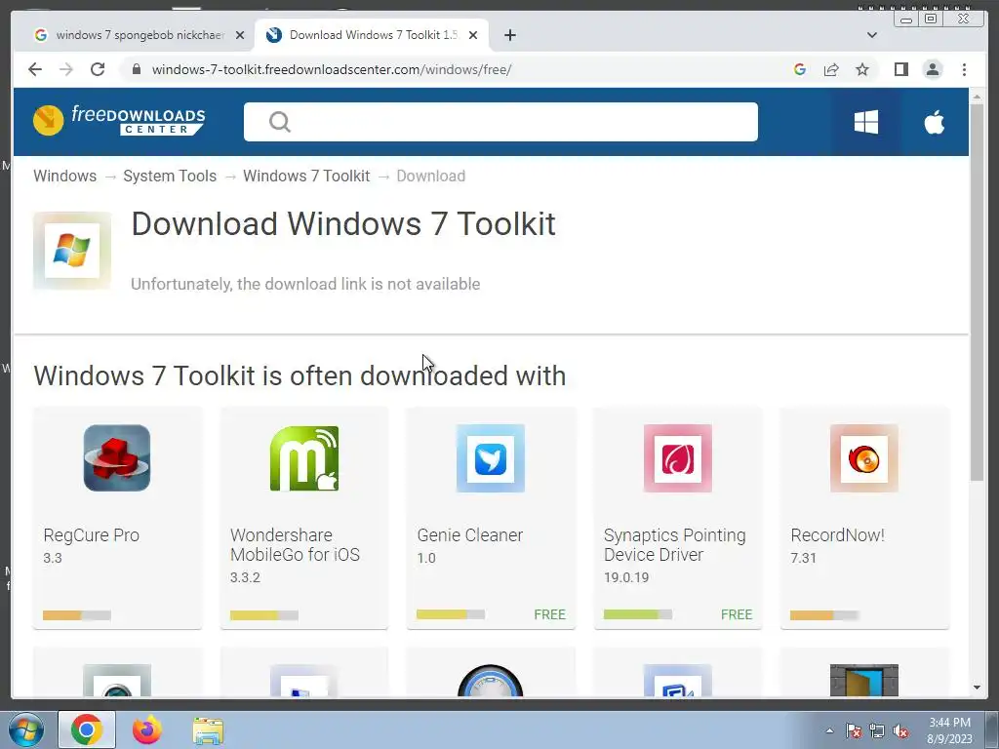
Task: Close the Download Windows 7 Toolkit tab
Action: click(x=473, y=35)
